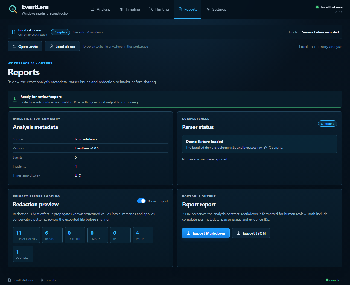Switch to the Timeline tab

point(130,9)
